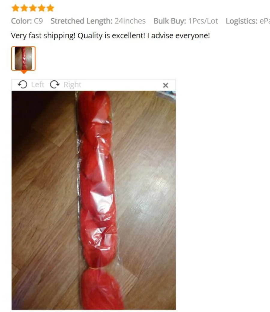Click the "Color: C9" attribute text
Screen dimensions: 270x312
click(x=27, y=21)
